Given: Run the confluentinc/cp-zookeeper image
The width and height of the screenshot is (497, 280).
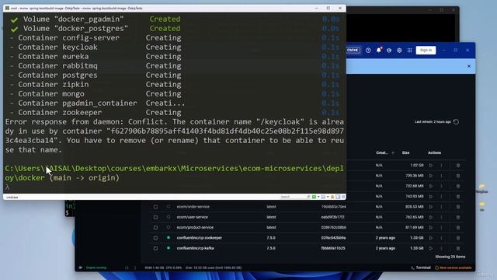Looking at the screenshot, I should click(431, 238).
